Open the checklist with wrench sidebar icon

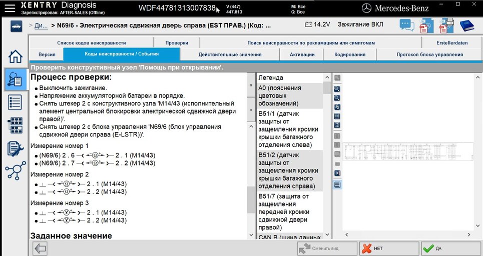tap(16, 148)
